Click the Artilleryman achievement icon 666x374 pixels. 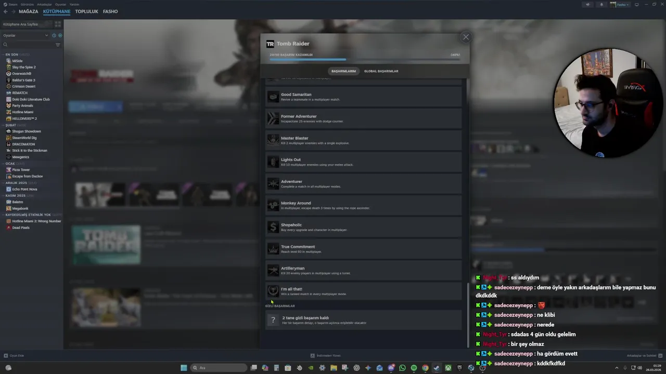(273, 271)
